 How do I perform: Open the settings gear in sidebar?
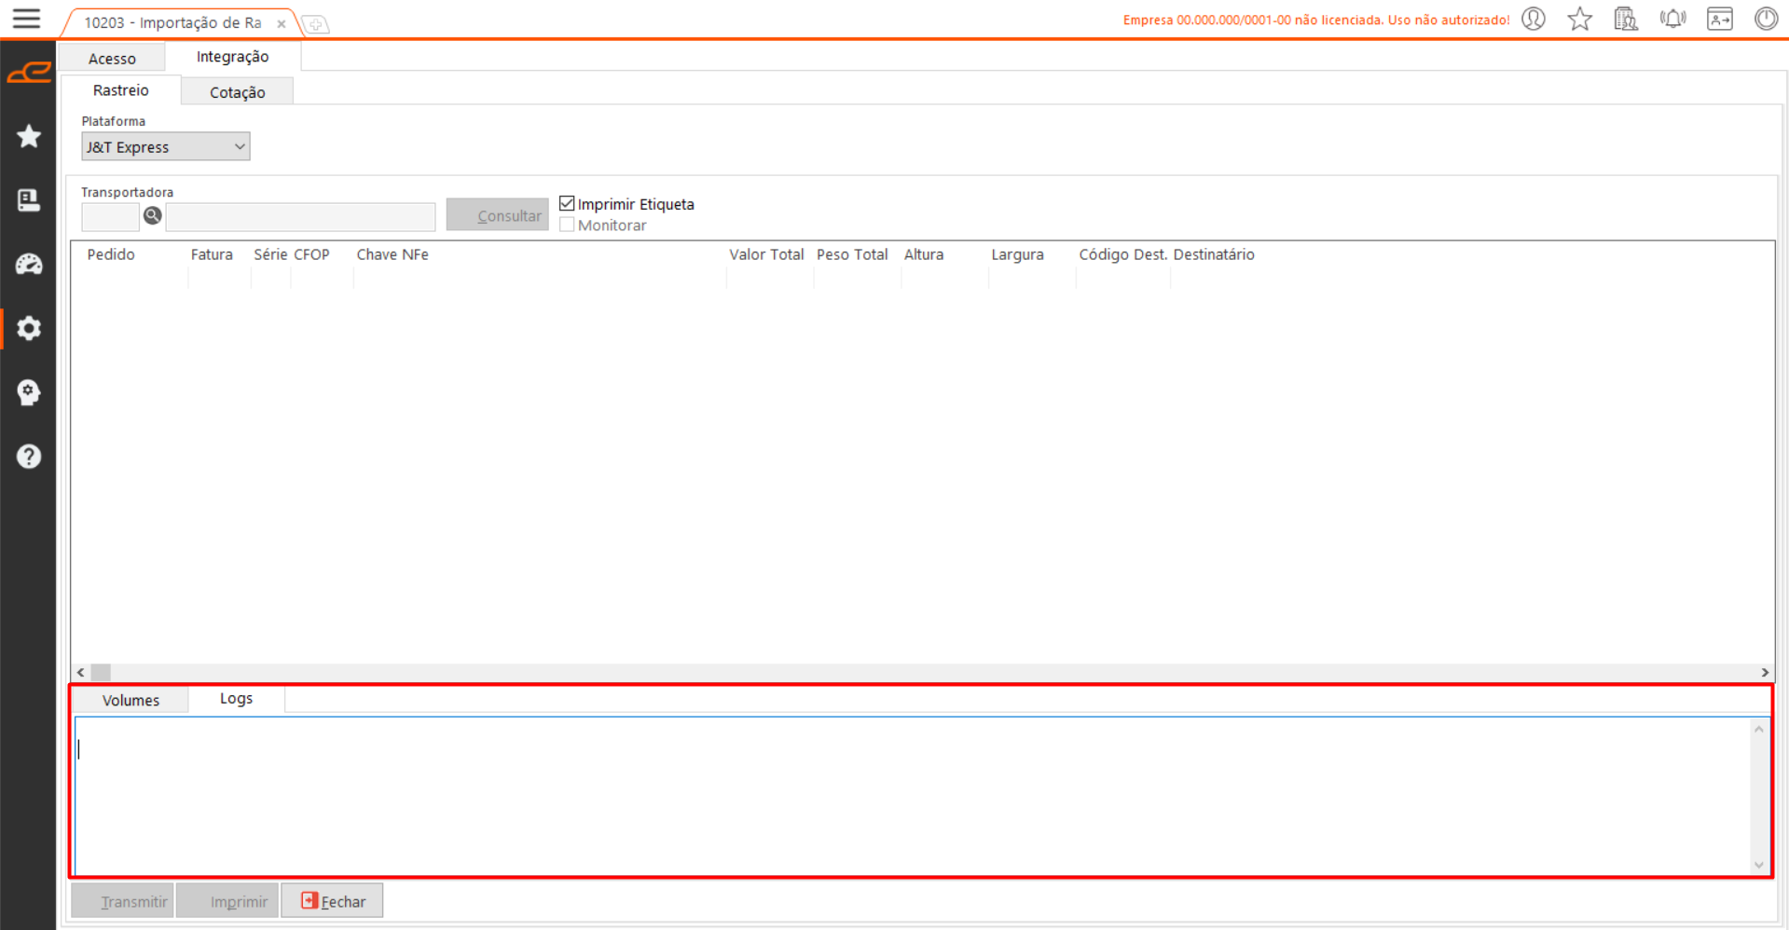29,328
